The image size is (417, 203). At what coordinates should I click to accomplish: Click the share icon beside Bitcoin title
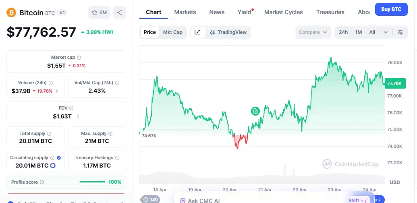(x=120, y=12)
